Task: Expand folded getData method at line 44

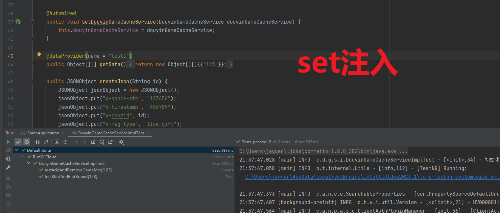Action: 32,65
